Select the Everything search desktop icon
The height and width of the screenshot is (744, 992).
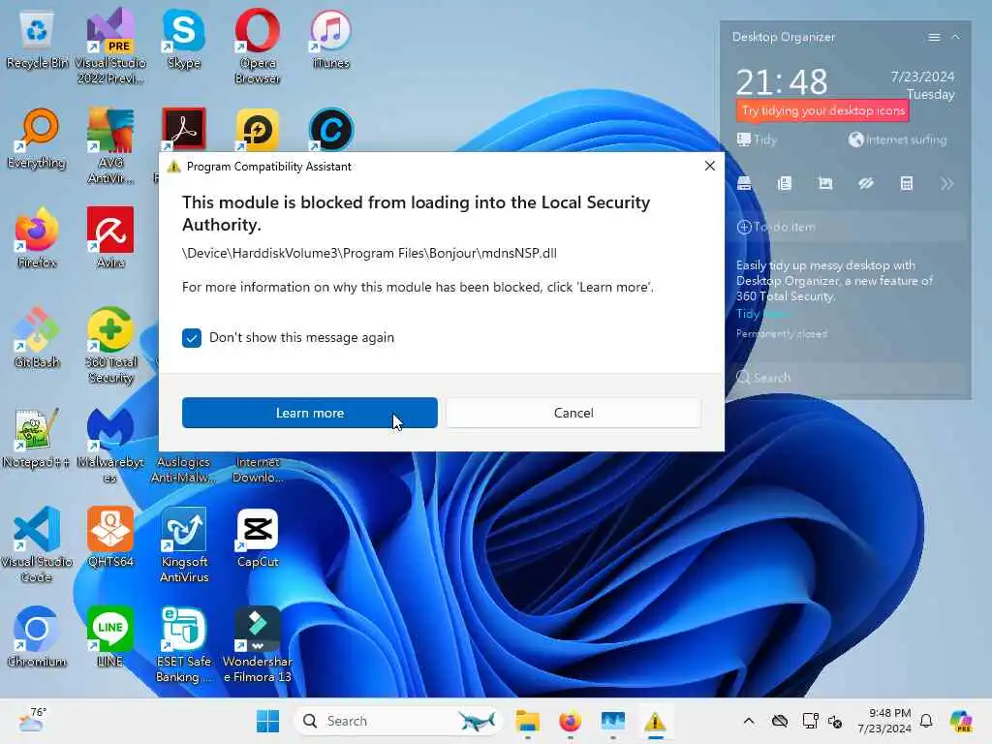tap(37, 140)
